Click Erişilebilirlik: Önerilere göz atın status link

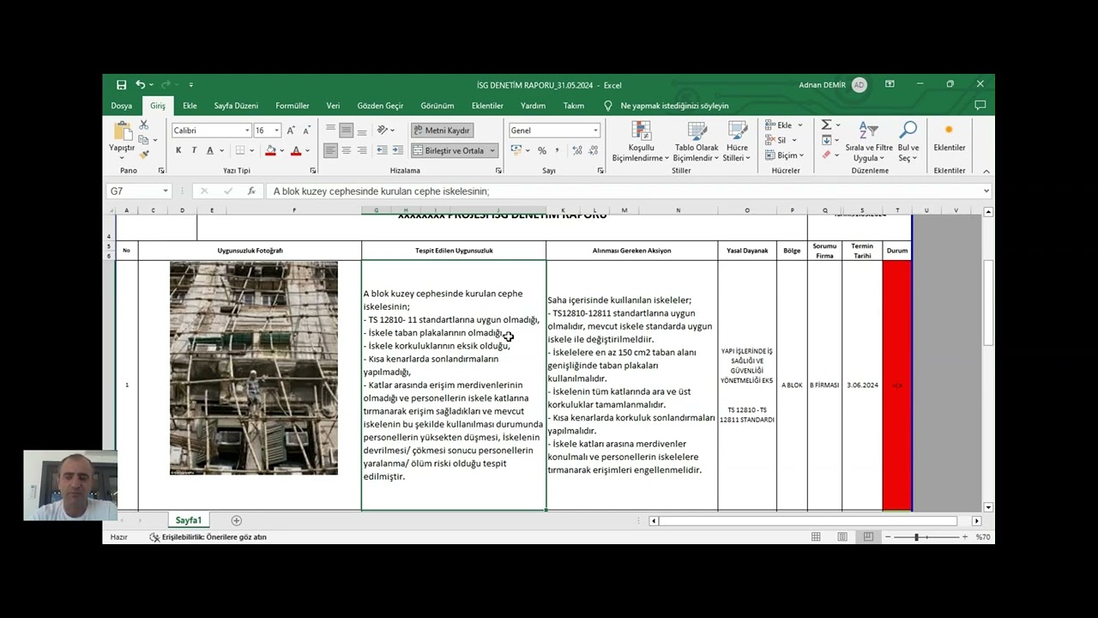[208, 537]
